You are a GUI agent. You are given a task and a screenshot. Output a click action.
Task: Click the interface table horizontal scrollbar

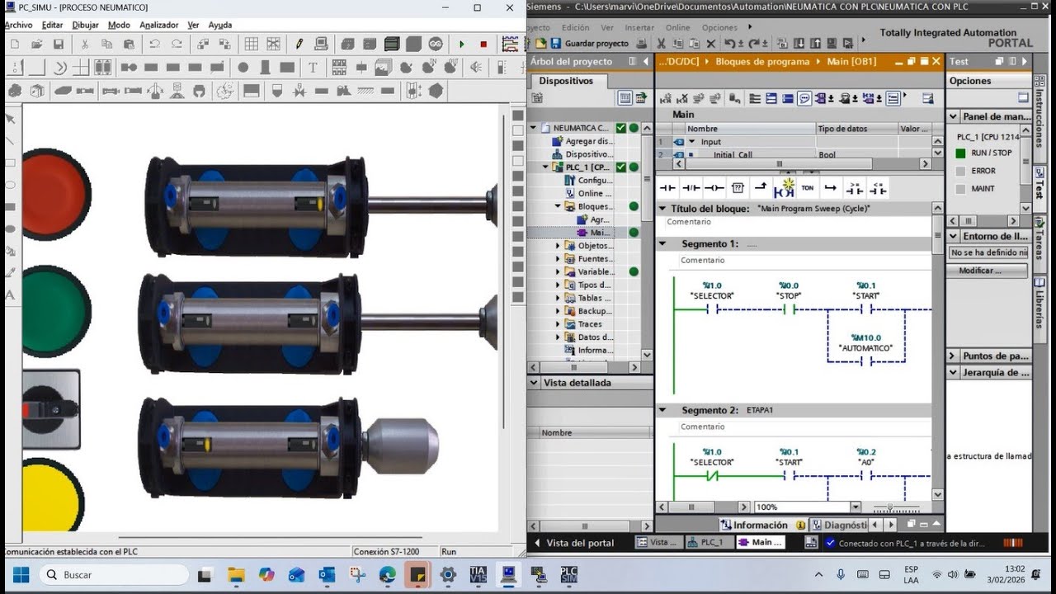(x=778, y=164)
